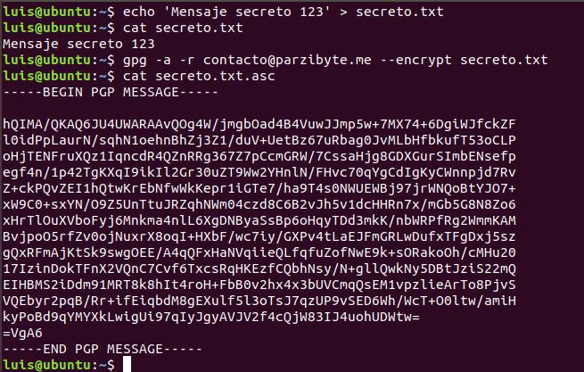Click the last ciphertext line starting with kyPoBd9qYMYXkL
This screenshot has height=372, width=584.
coord(211,317)
